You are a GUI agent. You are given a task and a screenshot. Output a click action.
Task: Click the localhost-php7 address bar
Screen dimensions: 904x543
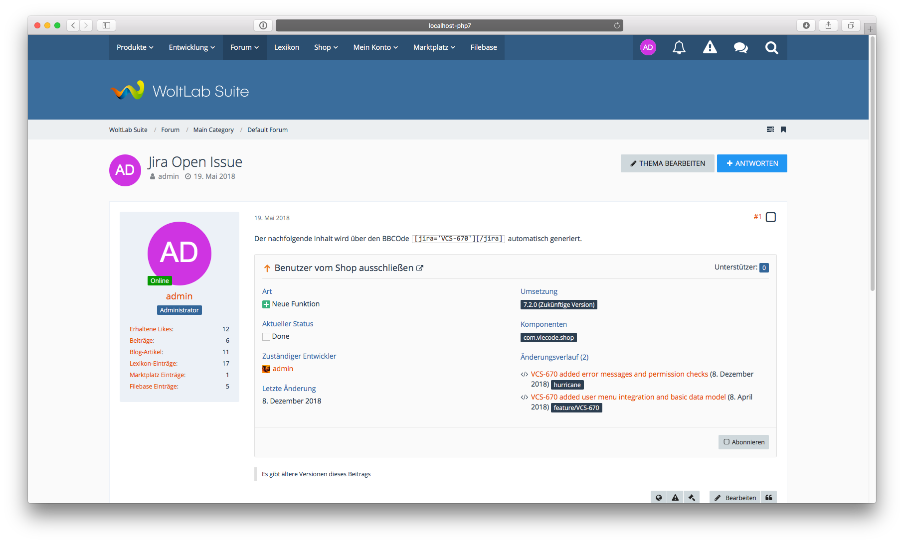(449, 25)
